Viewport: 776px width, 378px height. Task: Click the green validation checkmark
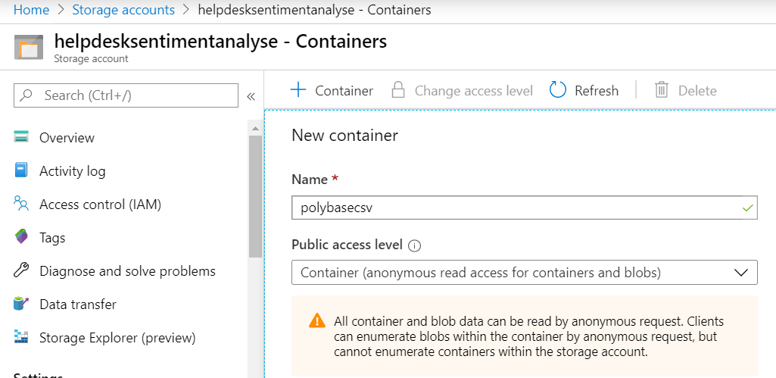pos(748,208)
